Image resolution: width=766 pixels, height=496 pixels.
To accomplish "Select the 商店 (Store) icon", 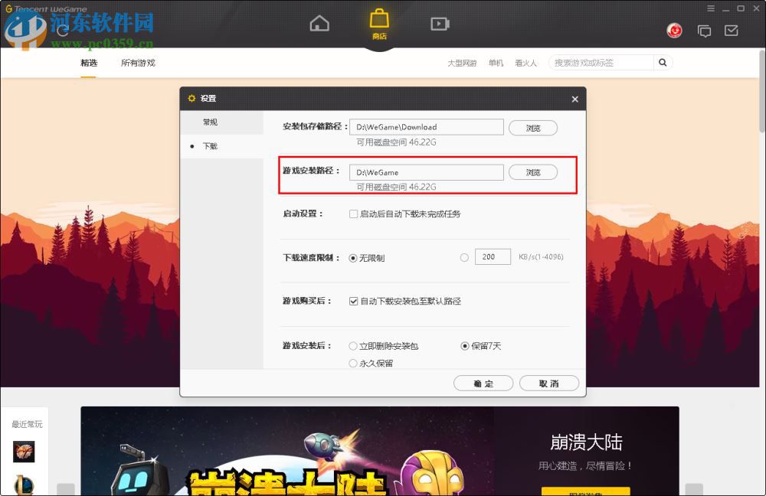I will click(379, 23).
